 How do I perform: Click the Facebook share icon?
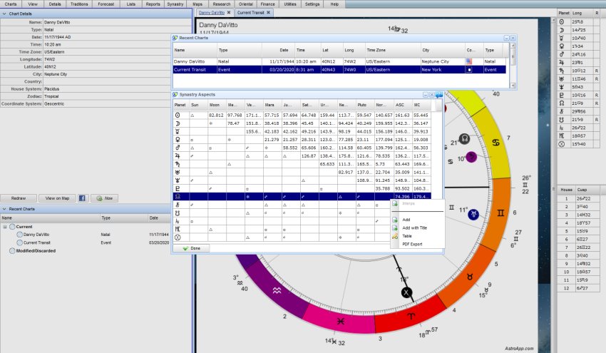[82, 198]
